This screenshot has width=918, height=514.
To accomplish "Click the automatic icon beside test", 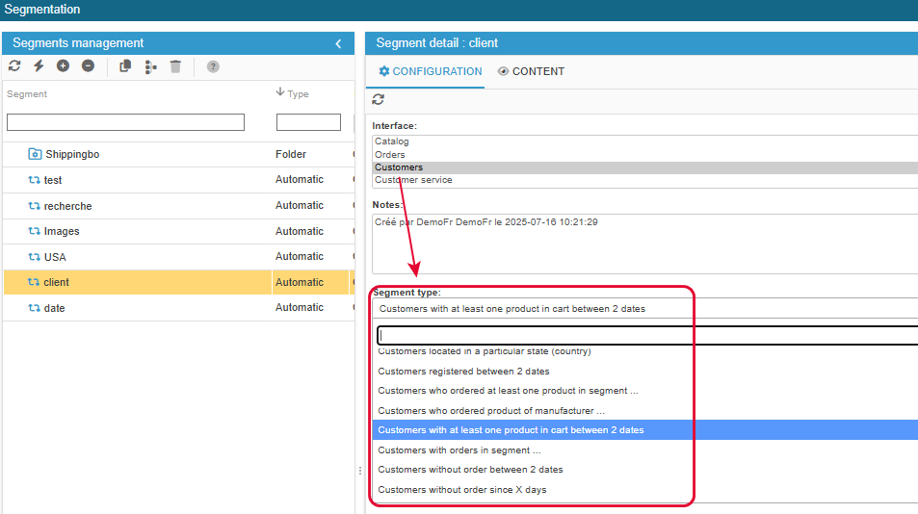I will coord(34,180).
